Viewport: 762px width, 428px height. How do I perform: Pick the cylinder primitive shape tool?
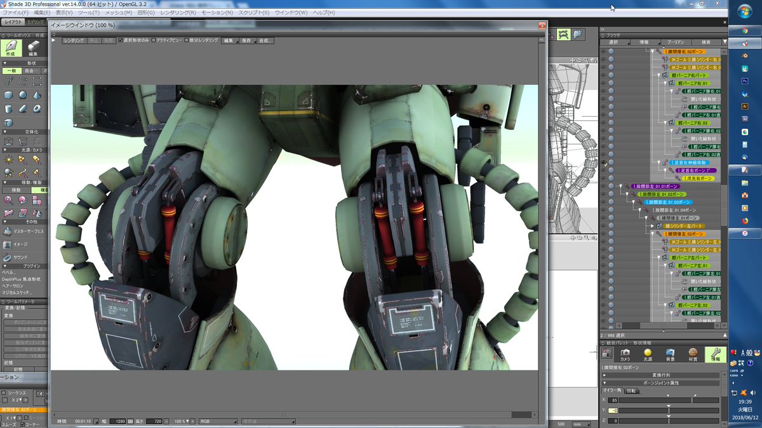(8, 108)
